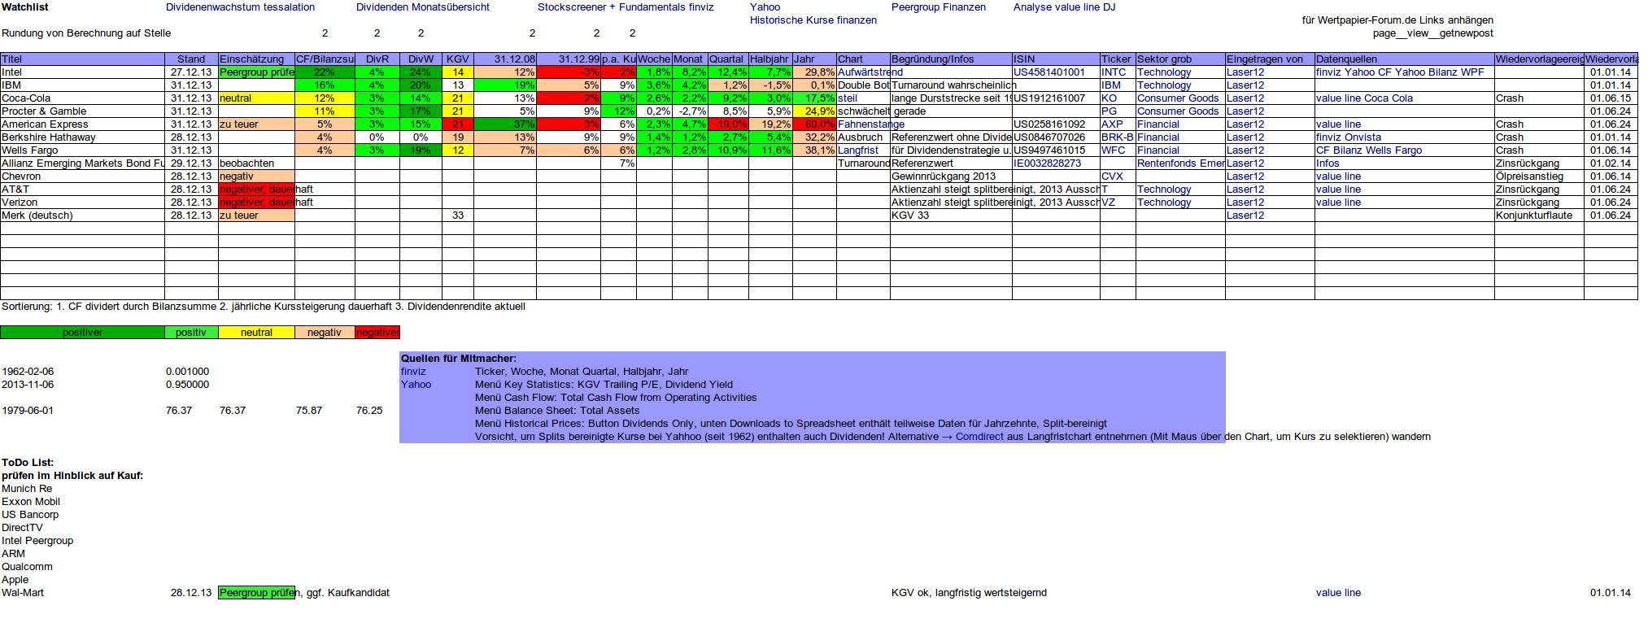Select the 'Eingetragen von' column header

1270,59
